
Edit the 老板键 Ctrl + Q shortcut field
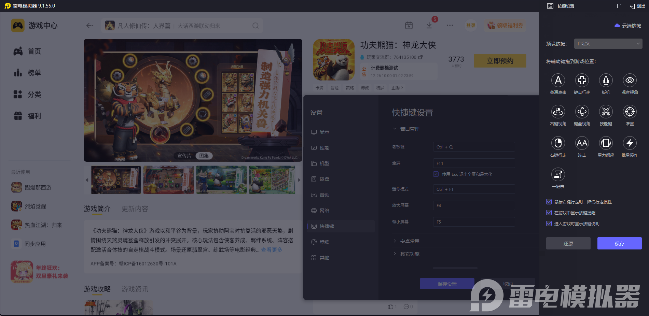pyautogui.click(x=474, y=147)
